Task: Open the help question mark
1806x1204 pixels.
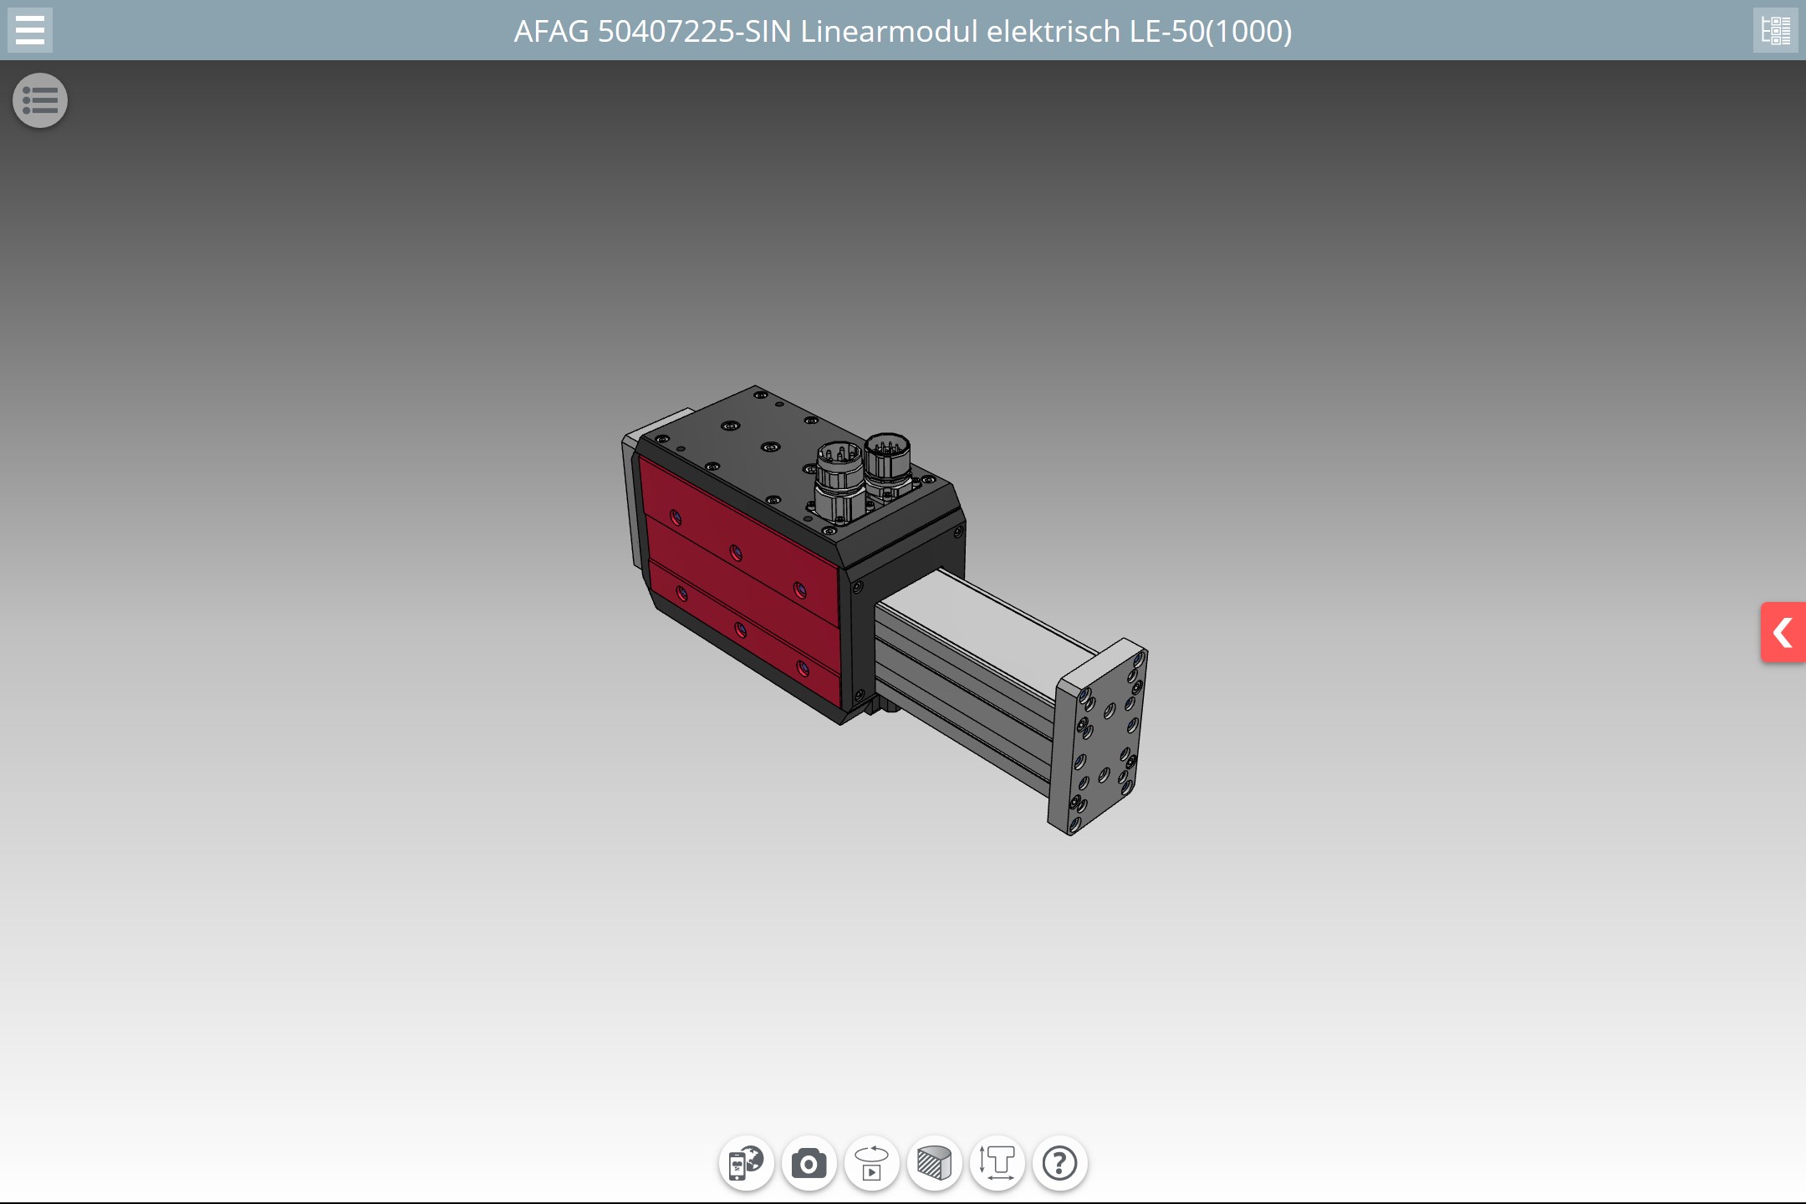Action: tap(1059, 1163)
